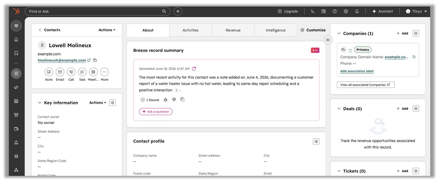439x183 pixels.
Task: Add a new ticket
Action: coord(402,171)
